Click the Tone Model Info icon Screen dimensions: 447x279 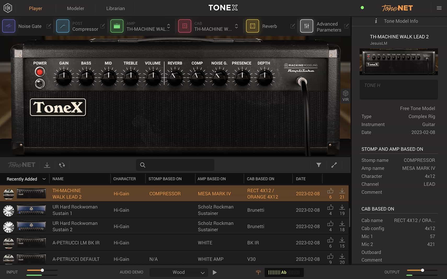(x=376, y=21)
